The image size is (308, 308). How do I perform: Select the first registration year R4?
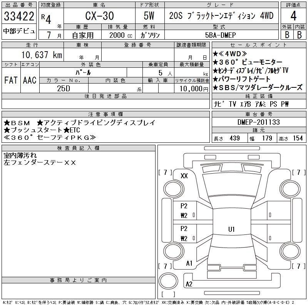click(x=46, y=18)
